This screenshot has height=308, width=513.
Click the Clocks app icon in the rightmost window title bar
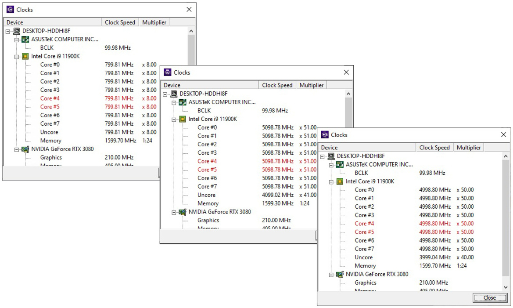point(325,135)
